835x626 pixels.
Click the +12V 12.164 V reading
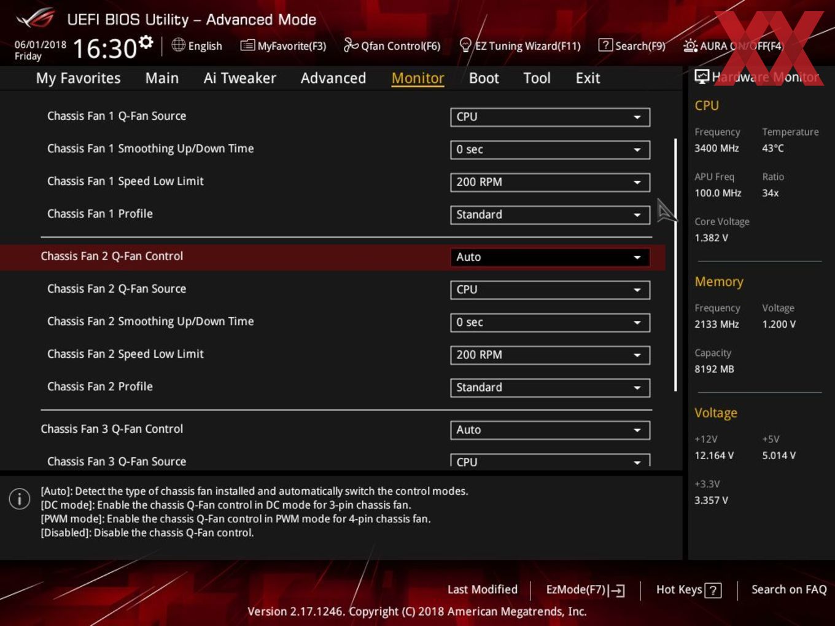tap(714, 455)
